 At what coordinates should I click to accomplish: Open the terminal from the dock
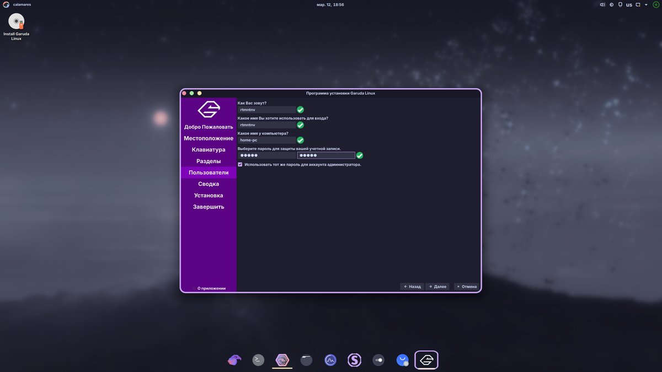258,360
